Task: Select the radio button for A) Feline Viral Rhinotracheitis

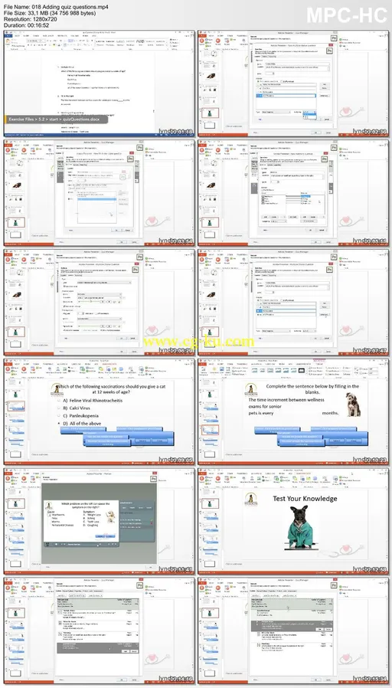Action: (x=60, y=400)
